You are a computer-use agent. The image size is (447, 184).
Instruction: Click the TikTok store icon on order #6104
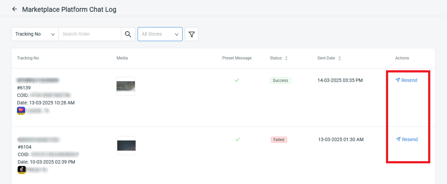[21, 170]
